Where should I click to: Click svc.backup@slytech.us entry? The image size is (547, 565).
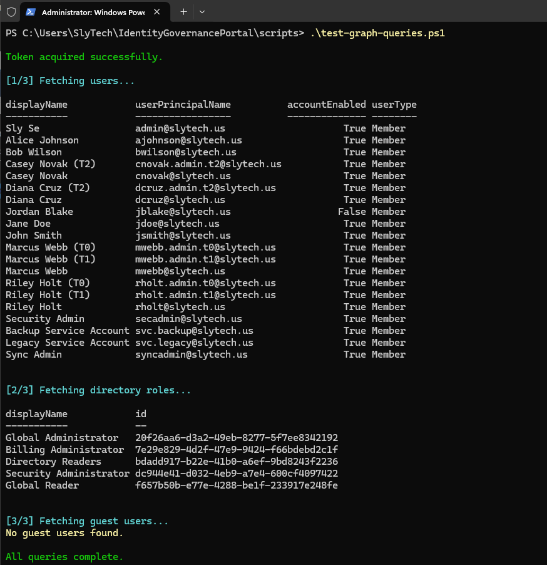pos(194,331)
